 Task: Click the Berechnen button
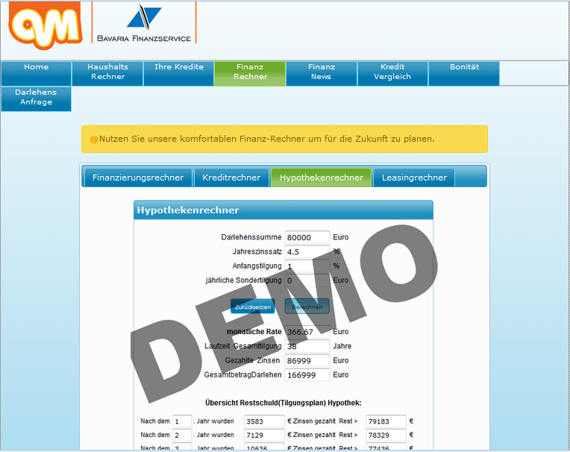coord(307,307)
